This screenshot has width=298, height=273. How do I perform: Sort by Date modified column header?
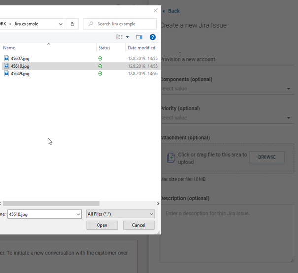141,48
